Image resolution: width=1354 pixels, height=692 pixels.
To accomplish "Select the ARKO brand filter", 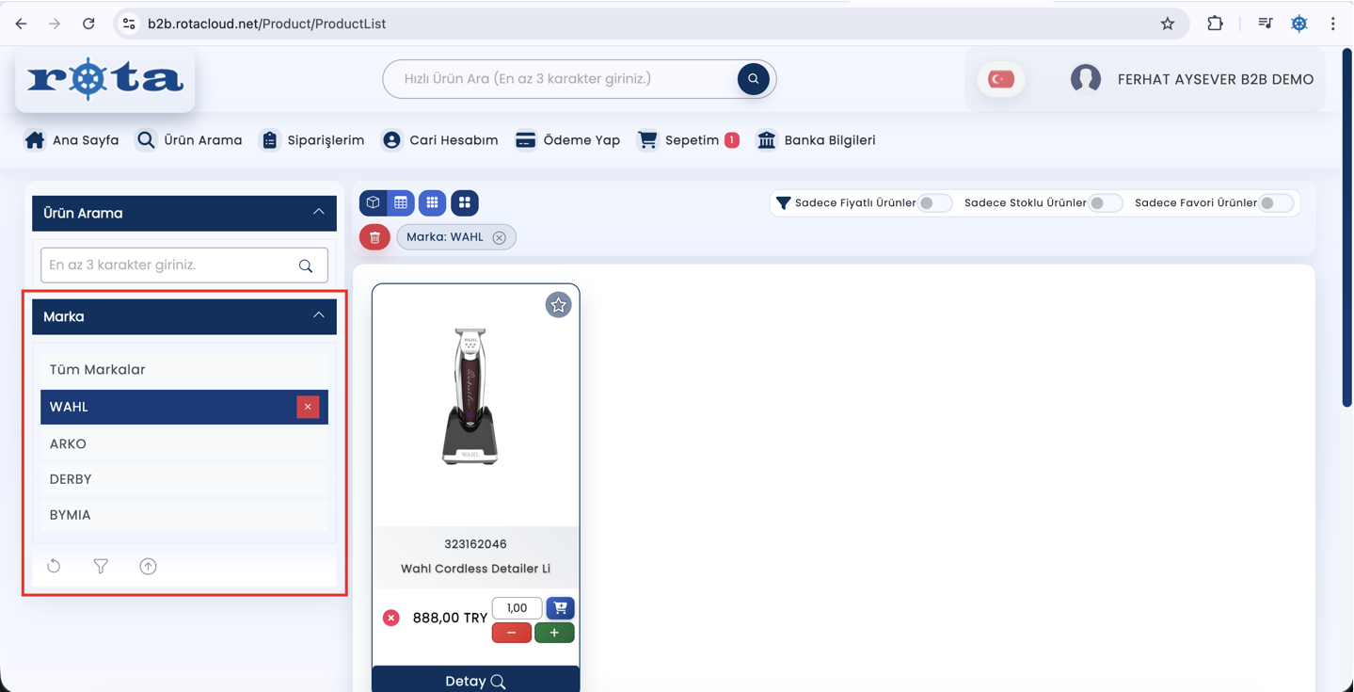I will (x=68, y=443).
